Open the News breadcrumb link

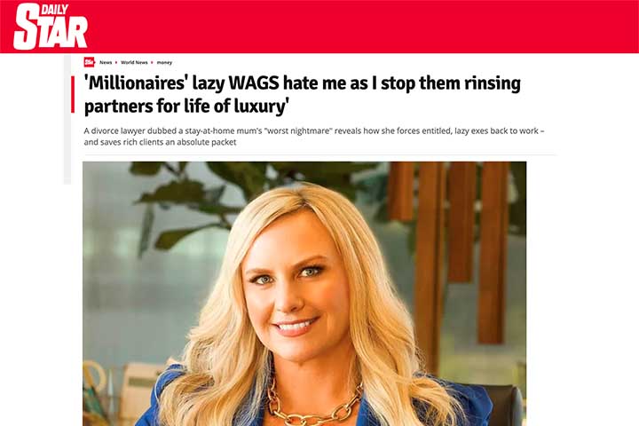tap(106, 62)
